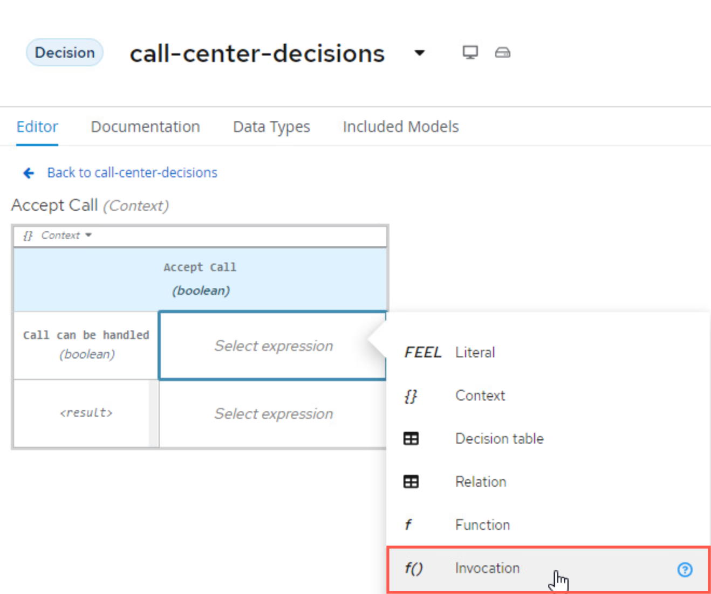711x594 pixels.
Task: Choose the Literal expression option
Action: [549, 352]
